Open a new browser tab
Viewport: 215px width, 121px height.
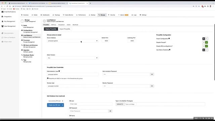90,3
